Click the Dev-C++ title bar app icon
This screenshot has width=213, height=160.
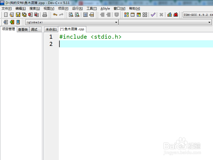[2, 3]
